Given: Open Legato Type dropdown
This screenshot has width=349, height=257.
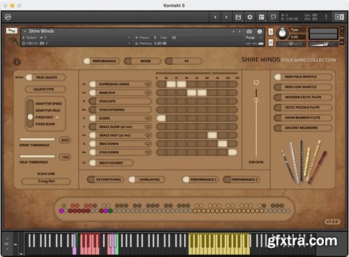Looking at the screenshot, I should [x=45, y=89].
